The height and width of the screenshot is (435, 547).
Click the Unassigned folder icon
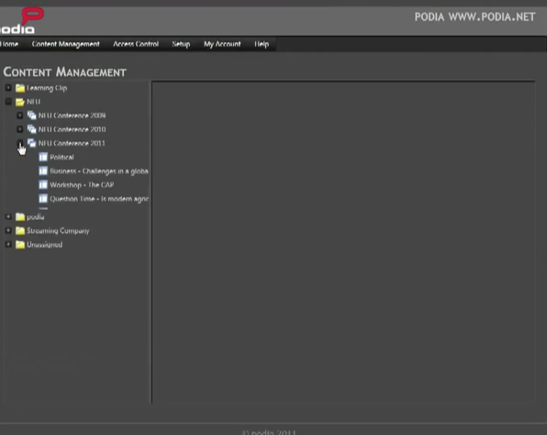coord(20,245)
